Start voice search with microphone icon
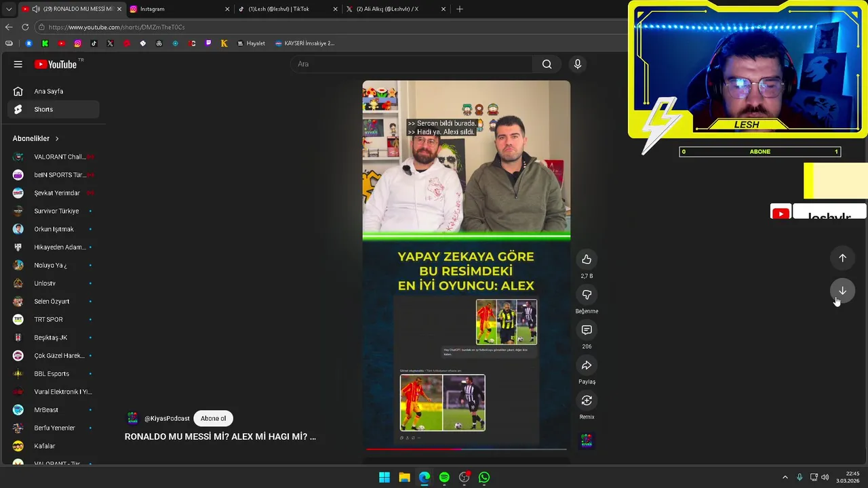The height and width of the screenshot is (488, 868). pos(578,64)
